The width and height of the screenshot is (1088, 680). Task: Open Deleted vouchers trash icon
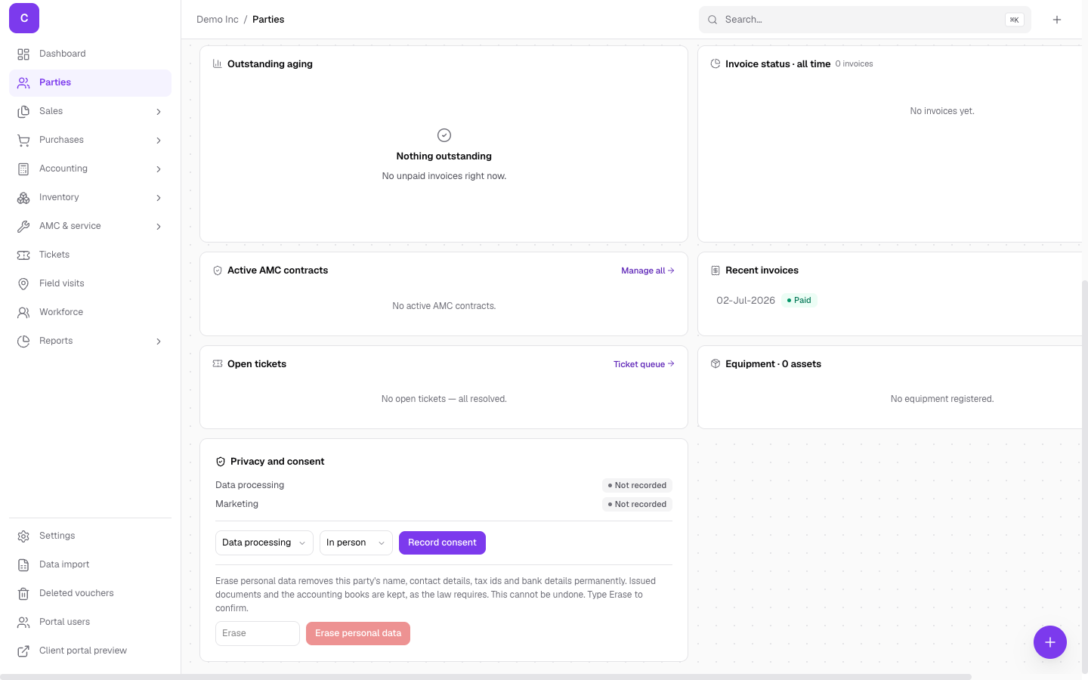coord(23,594)
